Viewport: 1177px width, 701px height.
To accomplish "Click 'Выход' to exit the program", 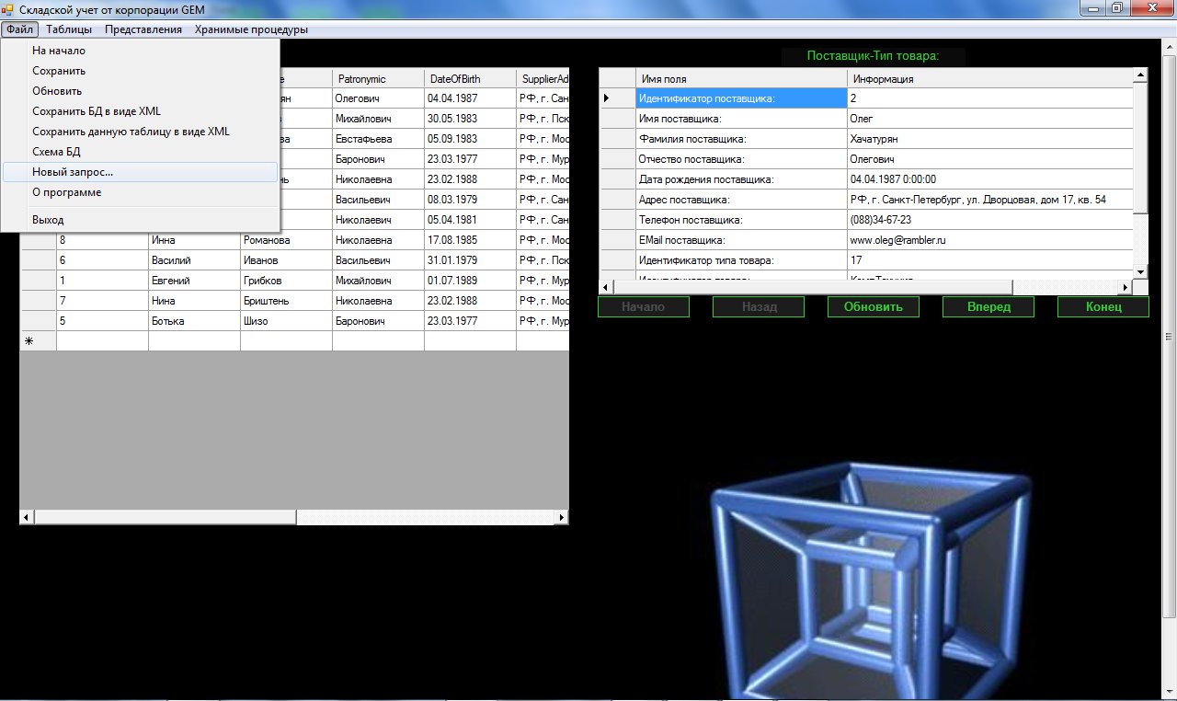I will [x=48, y=220].
